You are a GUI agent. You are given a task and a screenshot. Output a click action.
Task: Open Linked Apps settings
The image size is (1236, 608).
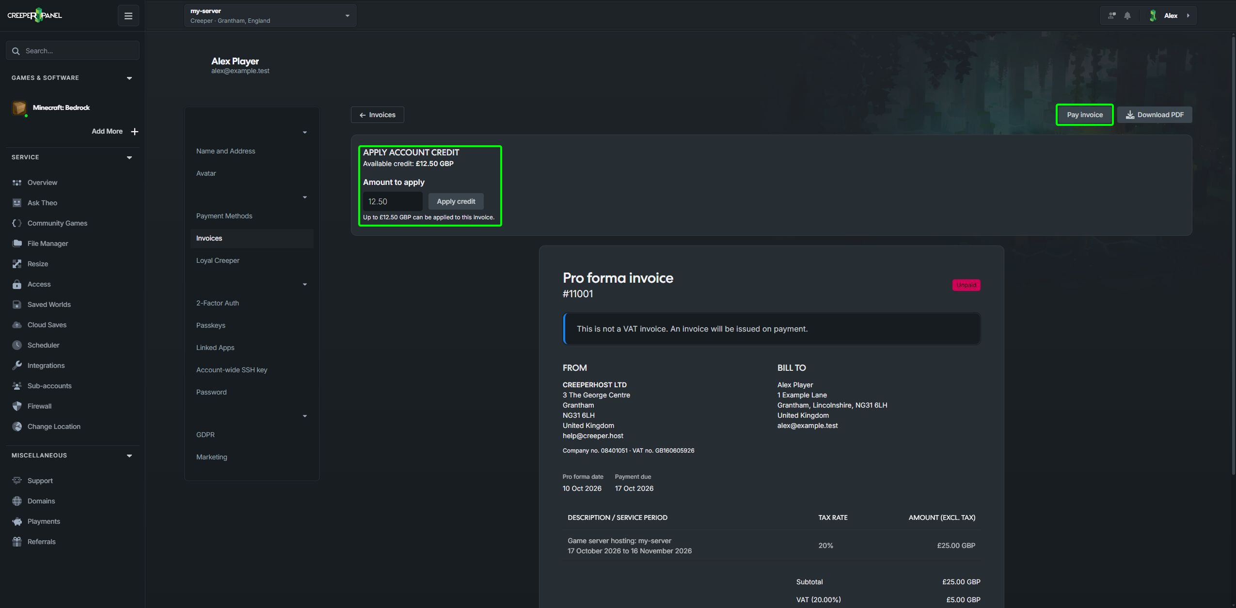point(252,348)
